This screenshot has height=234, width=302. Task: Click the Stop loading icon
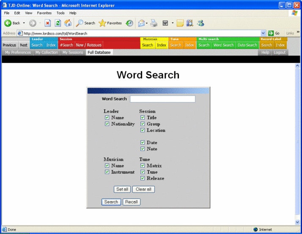coord(47,23)
